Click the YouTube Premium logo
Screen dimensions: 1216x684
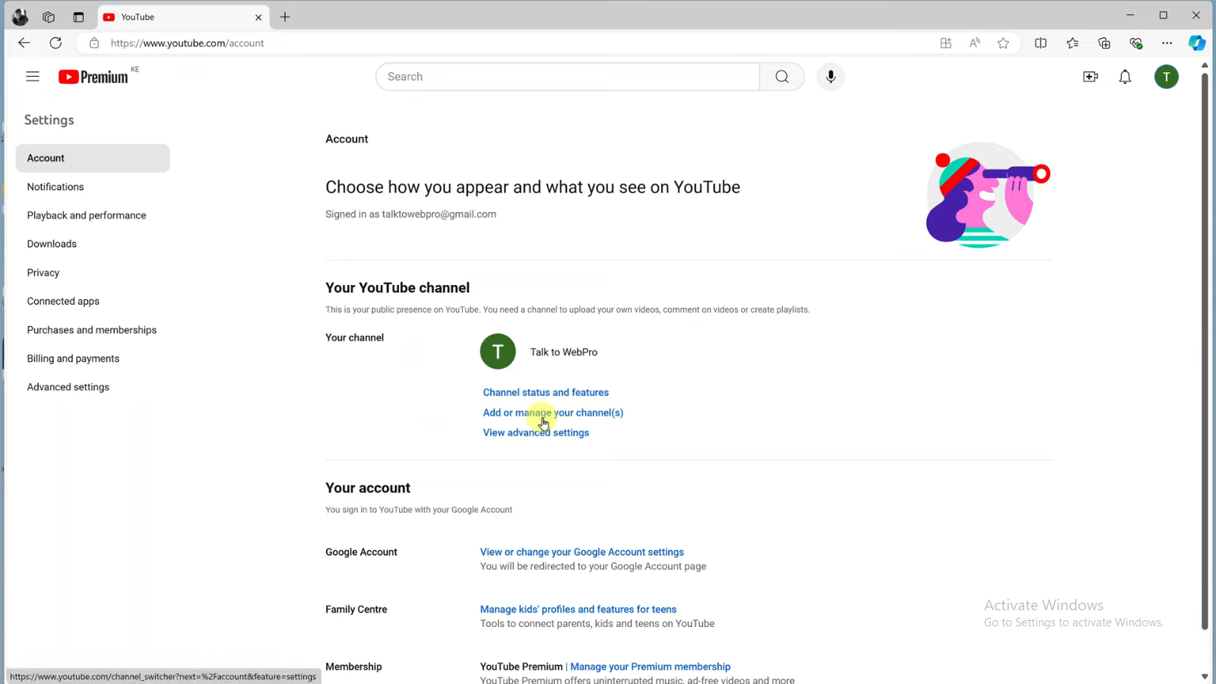93,77
